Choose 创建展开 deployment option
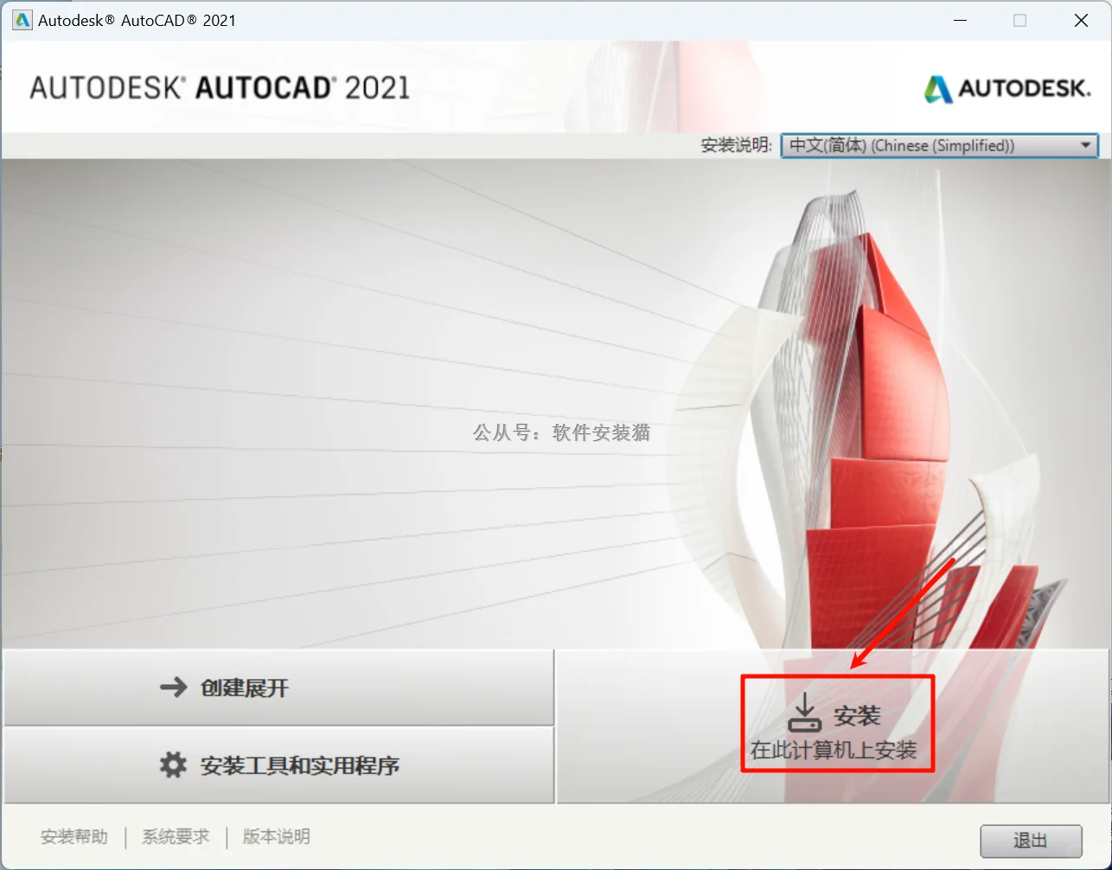This screenshot has height=870, width=1112. click(x=278, y=687)
